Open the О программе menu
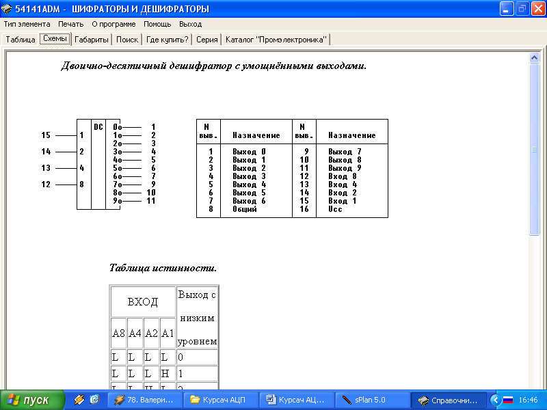This screenshot has height=410, width=547. click(114, 24)
